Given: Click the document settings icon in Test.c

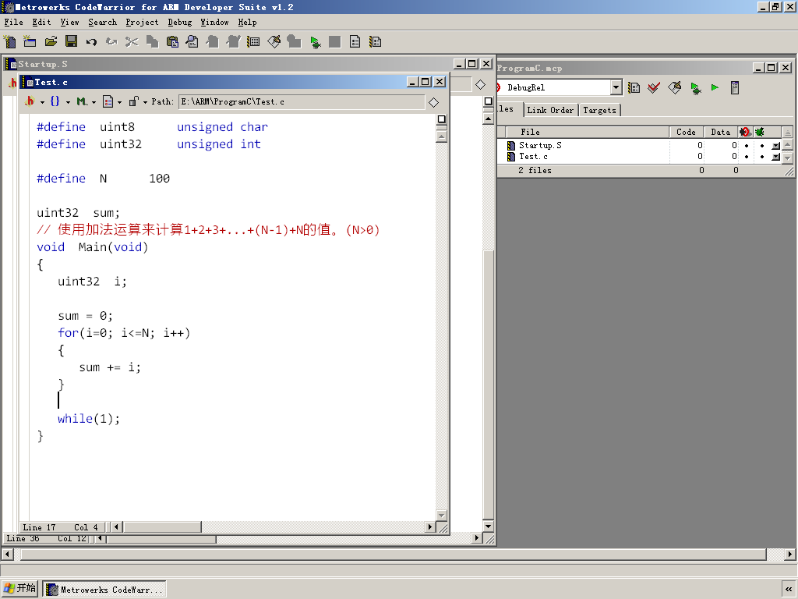Looking at the screenshot, I should pyautogui.click(x=108, y=101).
